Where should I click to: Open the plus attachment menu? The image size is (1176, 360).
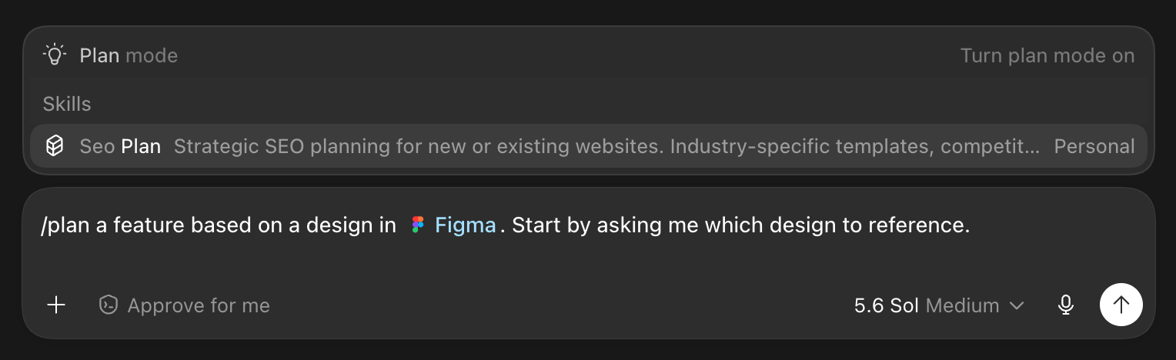56,305
